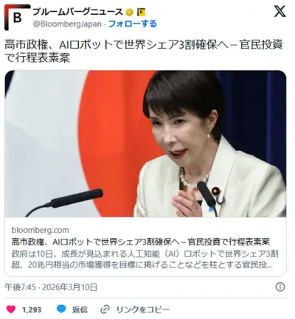Like the post with heart icon

11,309
